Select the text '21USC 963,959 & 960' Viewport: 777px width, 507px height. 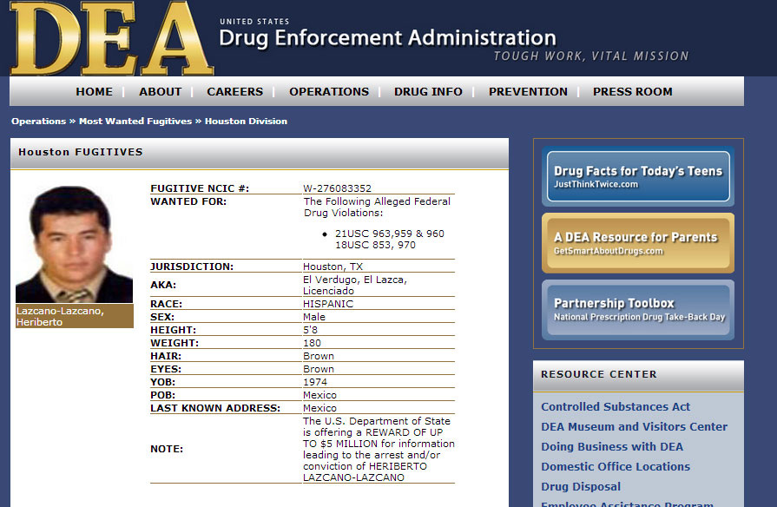point(390,234)
